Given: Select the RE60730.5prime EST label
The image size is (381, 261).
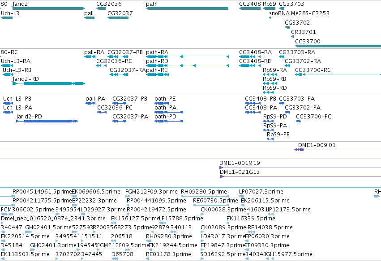Looking at the screenshot, I should tap(215, 201).
